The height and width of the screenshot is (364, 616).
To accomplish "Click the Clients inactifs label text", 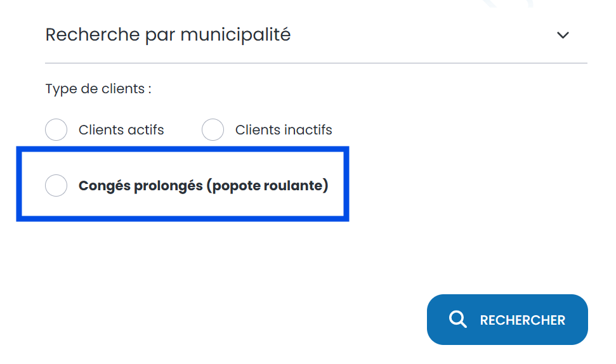I will (x=284, y=130).
